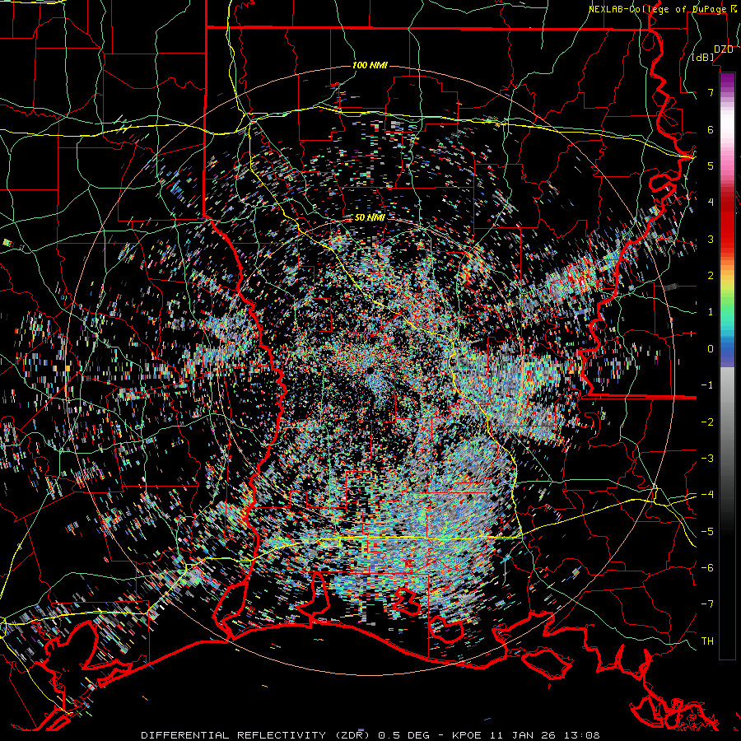
Task: Click the -1 value on color scale
Action: (707, 385)
